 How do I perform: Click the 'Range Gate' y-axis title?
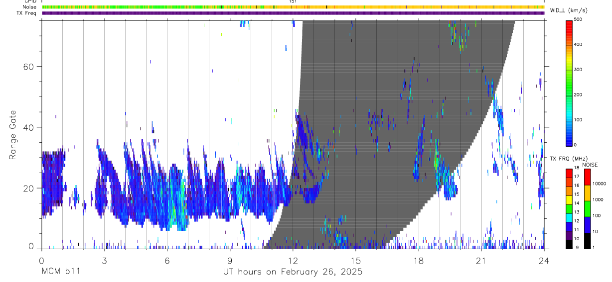pos(13,135)
